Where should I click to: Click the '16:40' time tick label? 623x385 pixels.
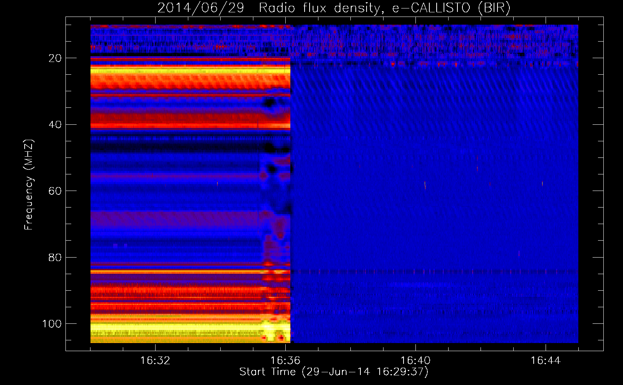click(415, 361)
